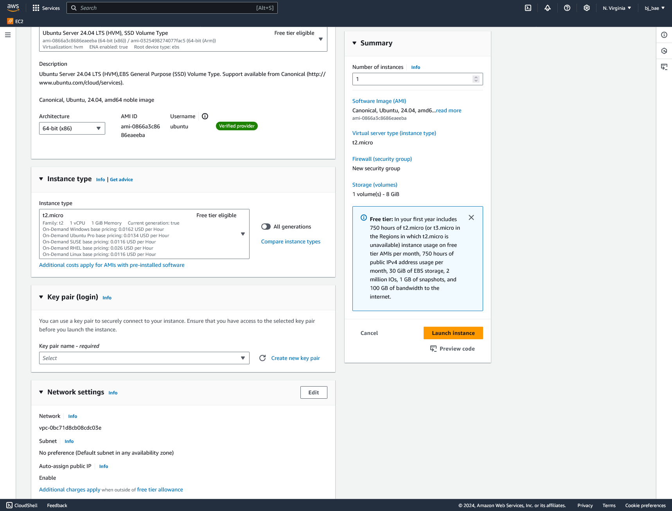Click the EC2 service shortcut icon
This screenshot has height=511, width=672.
coord(10,21)
